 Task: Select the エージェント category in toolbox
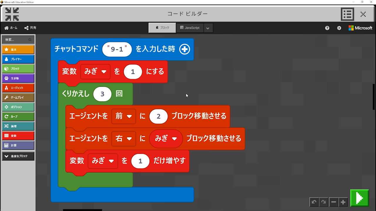point(18,88)
